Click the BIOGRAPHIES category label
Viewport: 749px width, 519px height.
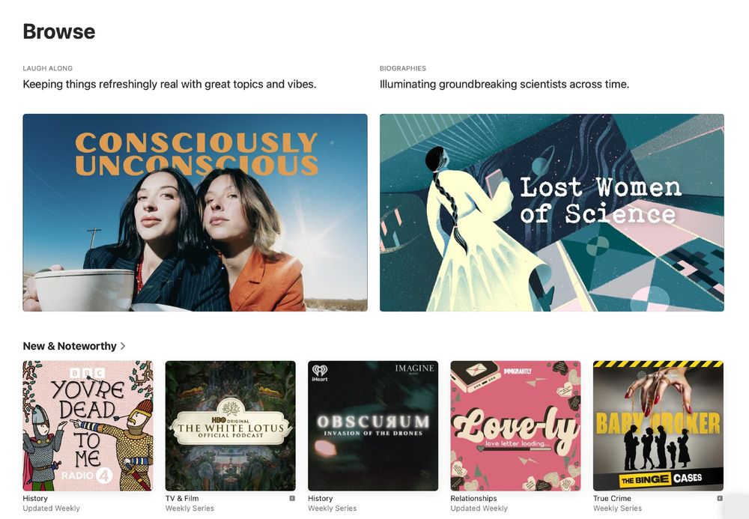click(403, 68)
